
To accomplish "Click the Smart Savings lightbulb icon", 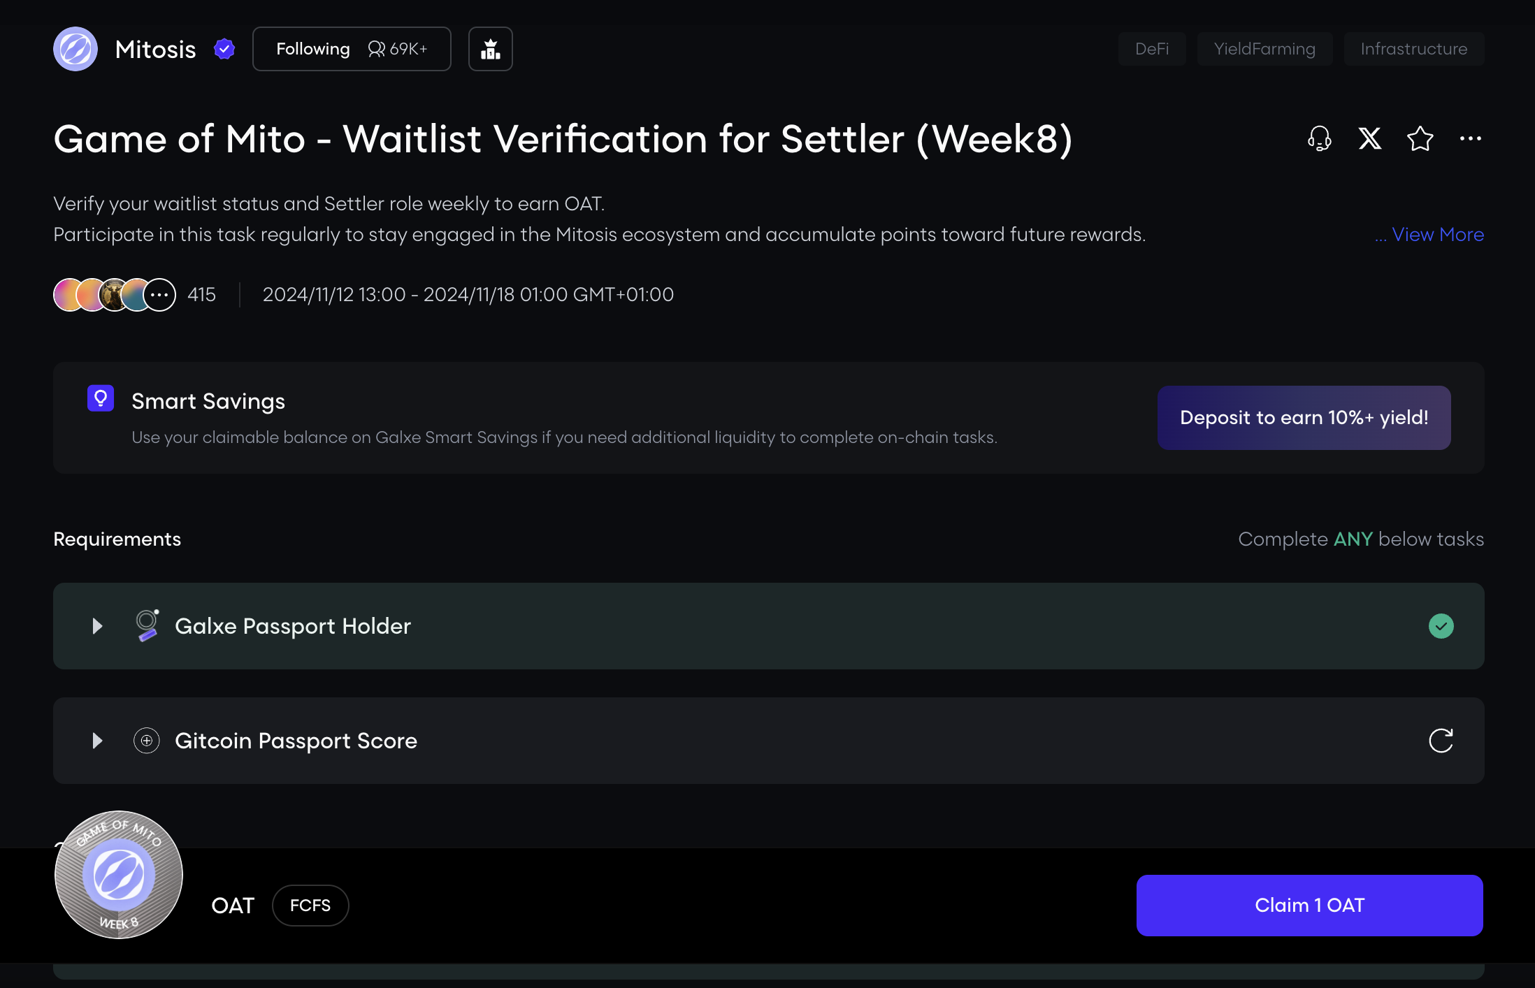I will 101,398.
